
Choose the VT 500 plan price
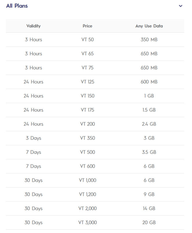[87, 152]
